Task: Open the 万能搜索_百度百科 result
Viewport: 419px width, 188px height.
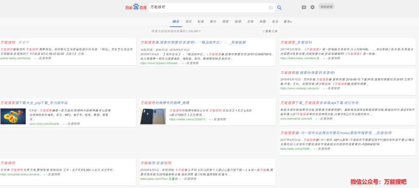Action: (296, 42)
